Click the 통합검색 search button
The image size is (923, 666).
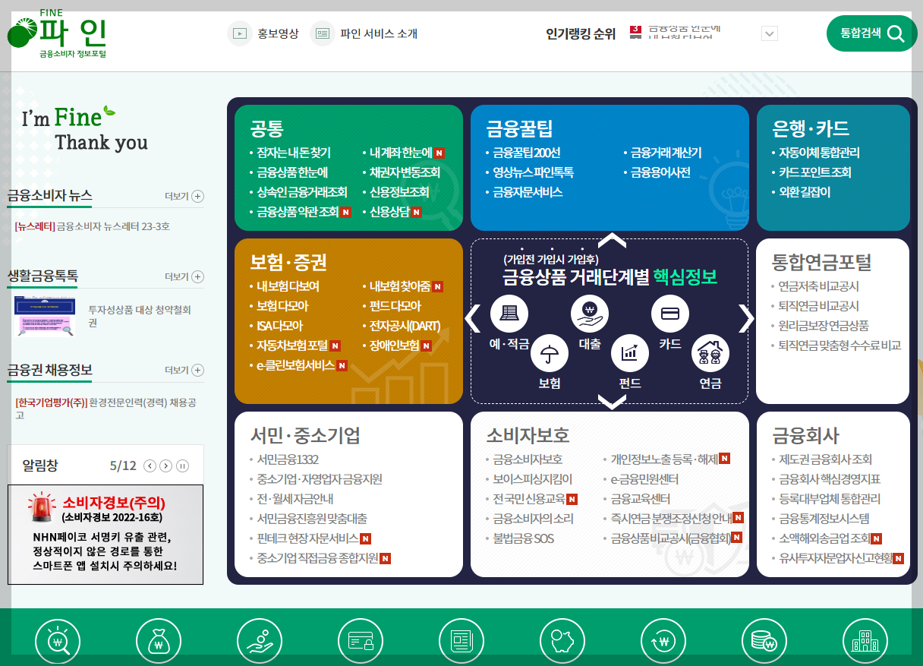point(871,33)
